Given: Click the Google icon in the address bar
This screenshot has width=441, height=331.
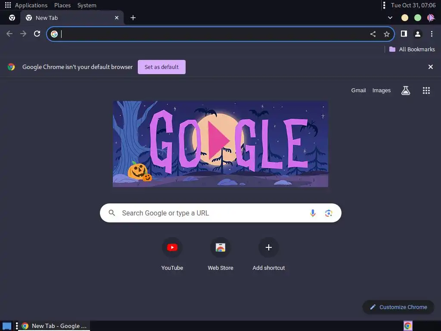Looking at the screenshot, I should pos(54,34).
